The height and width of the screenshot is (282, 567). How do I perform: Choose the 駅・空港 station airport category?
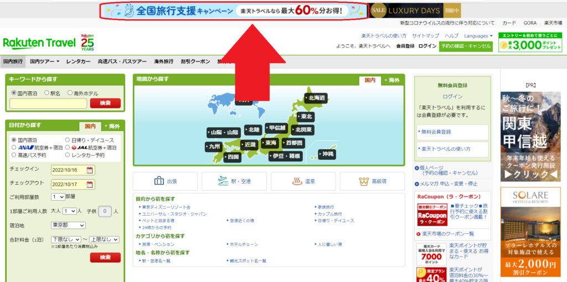click(234, 181)
